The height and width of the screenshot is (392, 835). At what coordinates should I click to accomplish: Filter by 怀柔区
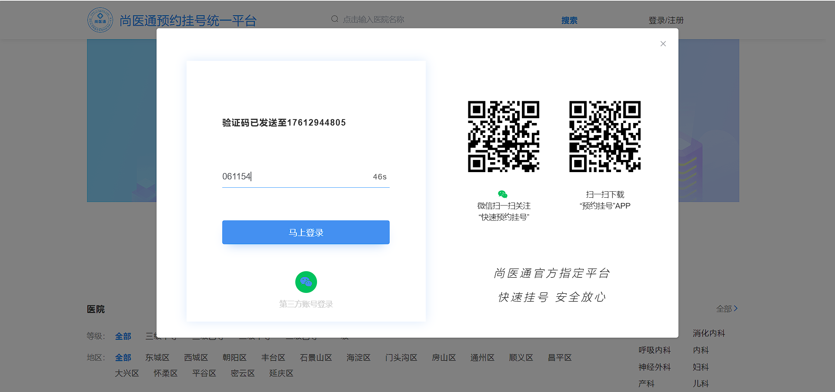click(x=166, y=373)
